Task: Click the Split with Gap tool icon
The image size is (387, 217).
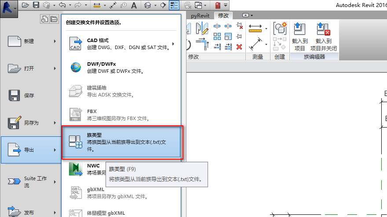Action: click(228, 26)
